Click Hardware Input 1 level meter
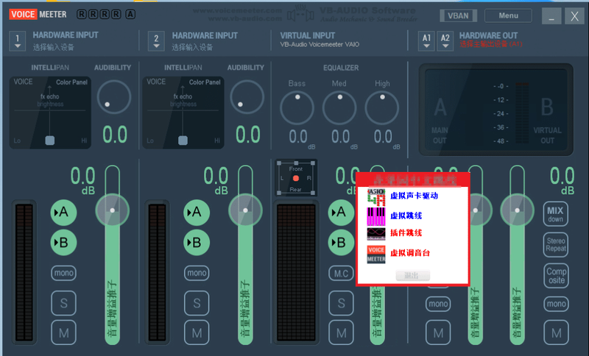 click(24, 272)
